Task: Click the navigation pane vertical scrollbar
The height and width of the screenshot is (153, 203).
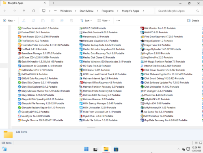Action: [9, 89]
